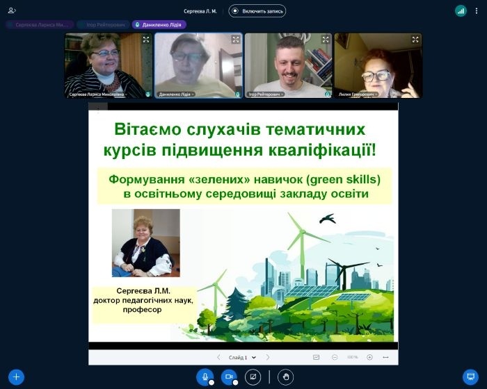Image resolution: width=487 pixels, height=389 pixels.
Task: Select Даниленко Лідія talking indicator chip
Action: tap(159, 24)
